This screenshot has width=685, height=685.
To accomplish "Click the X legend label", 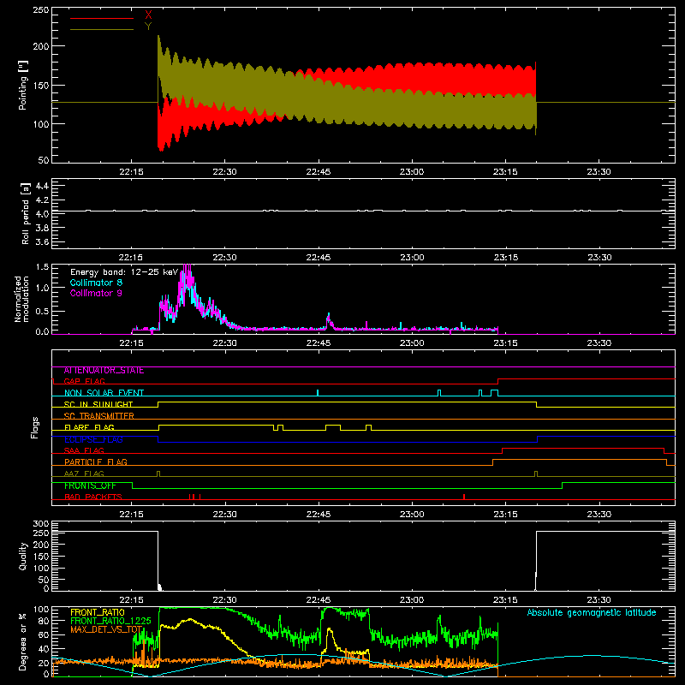I will point(148,15).
